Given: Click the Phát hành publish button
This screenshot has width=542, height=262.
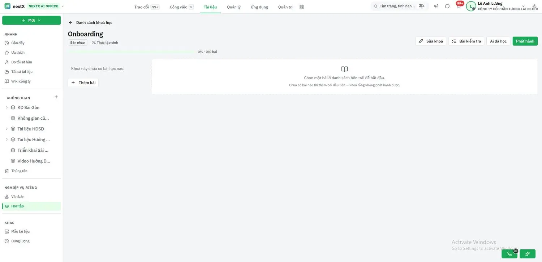Looking at the screenshot, I should tap(525, 41).
